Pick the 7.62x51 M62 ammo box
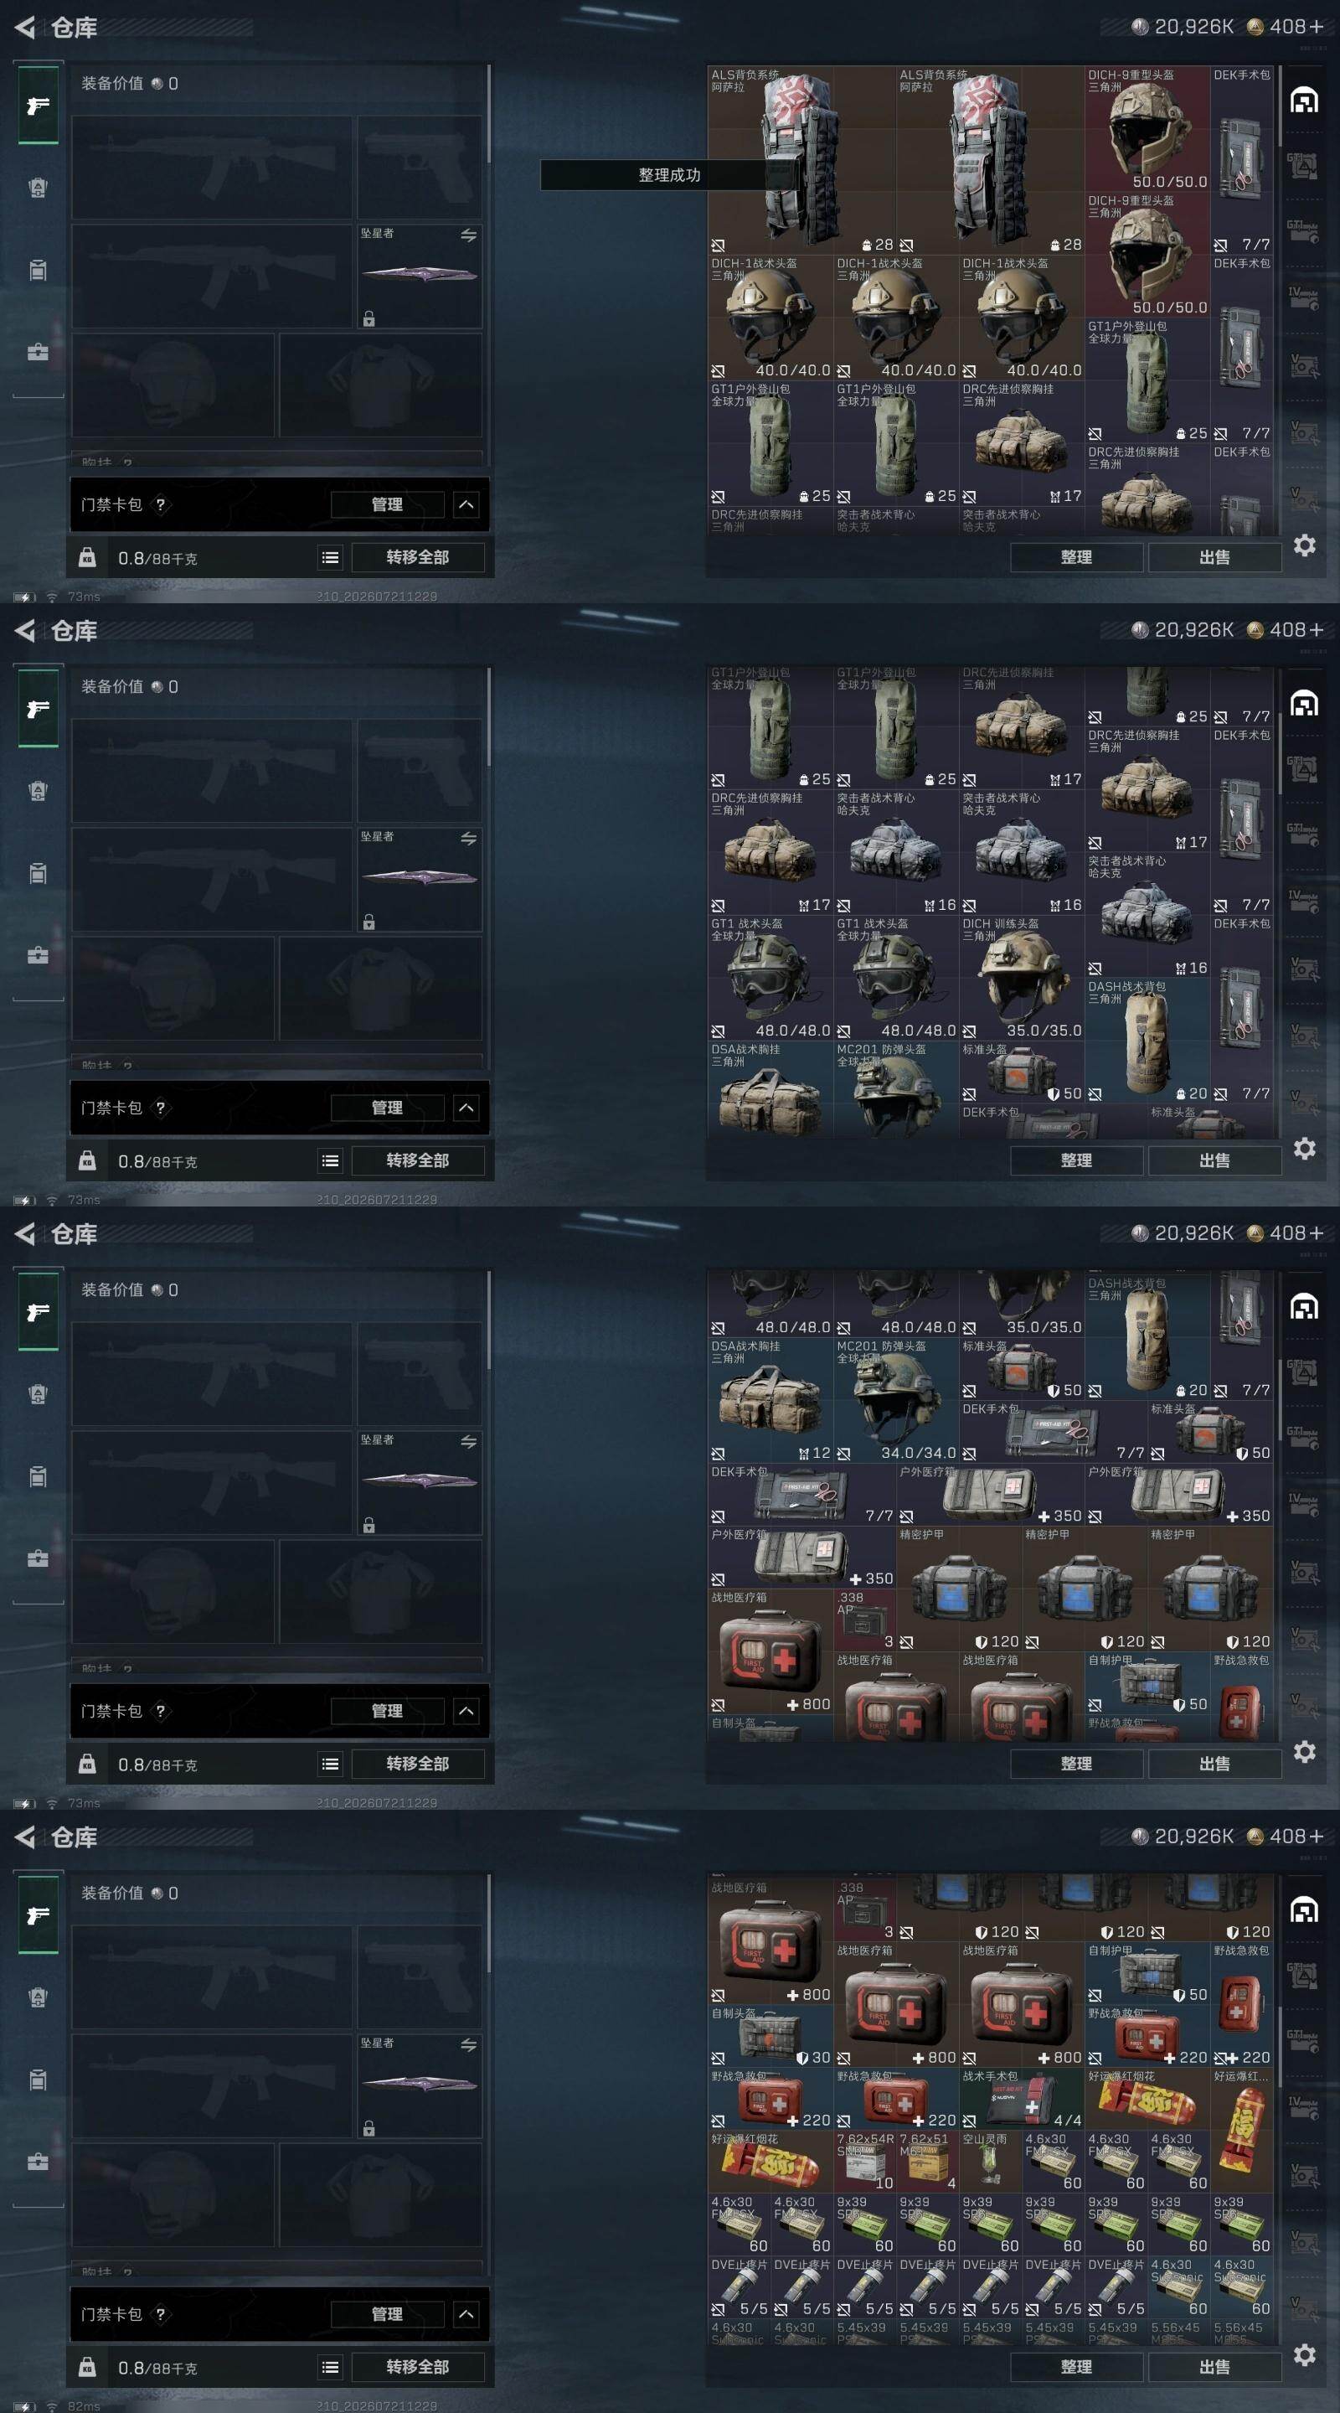1340x2413 pixels. [928, 2162]
